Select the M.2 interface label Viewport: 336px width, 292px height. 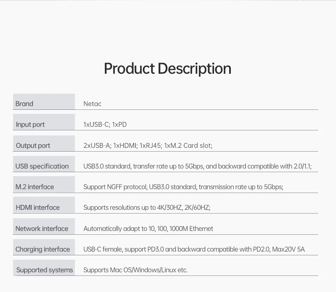tap(35, 187)
